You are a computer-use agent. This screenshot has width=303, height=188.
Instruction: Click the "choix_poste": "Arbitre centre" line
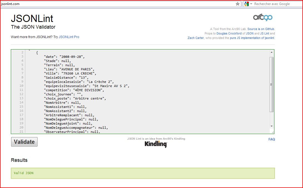coord(75,98)
